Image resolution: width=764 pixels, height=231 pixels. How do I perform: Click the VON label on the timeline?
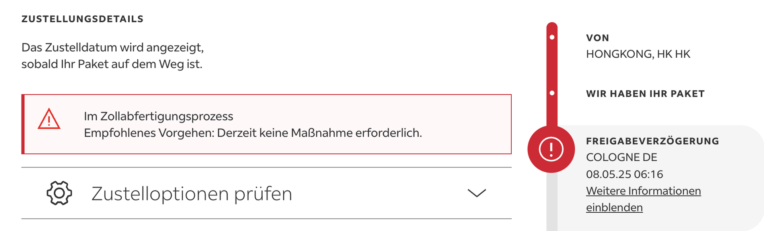tap(597, 38)
